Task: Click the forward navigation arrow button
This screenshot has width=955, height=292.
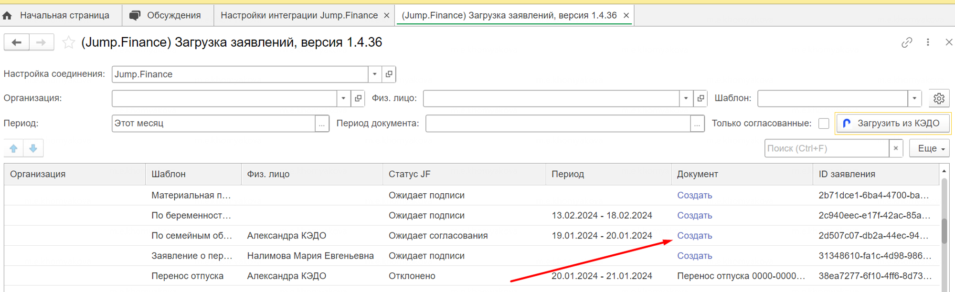Action: (41, 42)
